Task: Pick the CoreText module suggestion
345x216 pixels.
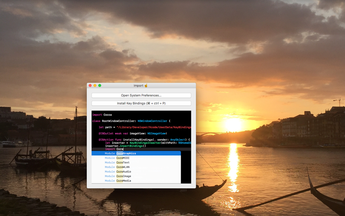Action: [x=123, y=162]
